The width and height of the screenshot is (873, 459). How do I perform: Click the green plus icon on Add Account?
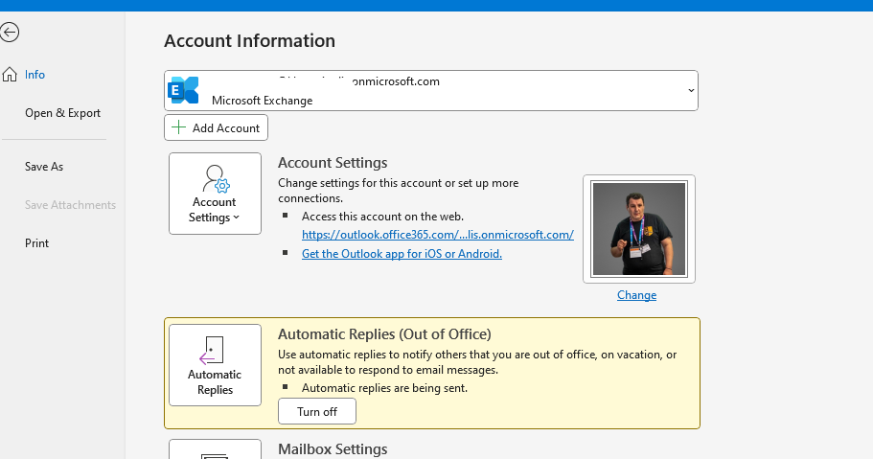point(178,127)
